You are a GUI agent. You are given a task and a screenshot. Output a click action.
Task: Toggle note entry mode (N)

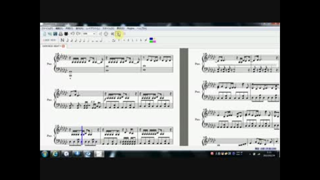click(62, 40)
